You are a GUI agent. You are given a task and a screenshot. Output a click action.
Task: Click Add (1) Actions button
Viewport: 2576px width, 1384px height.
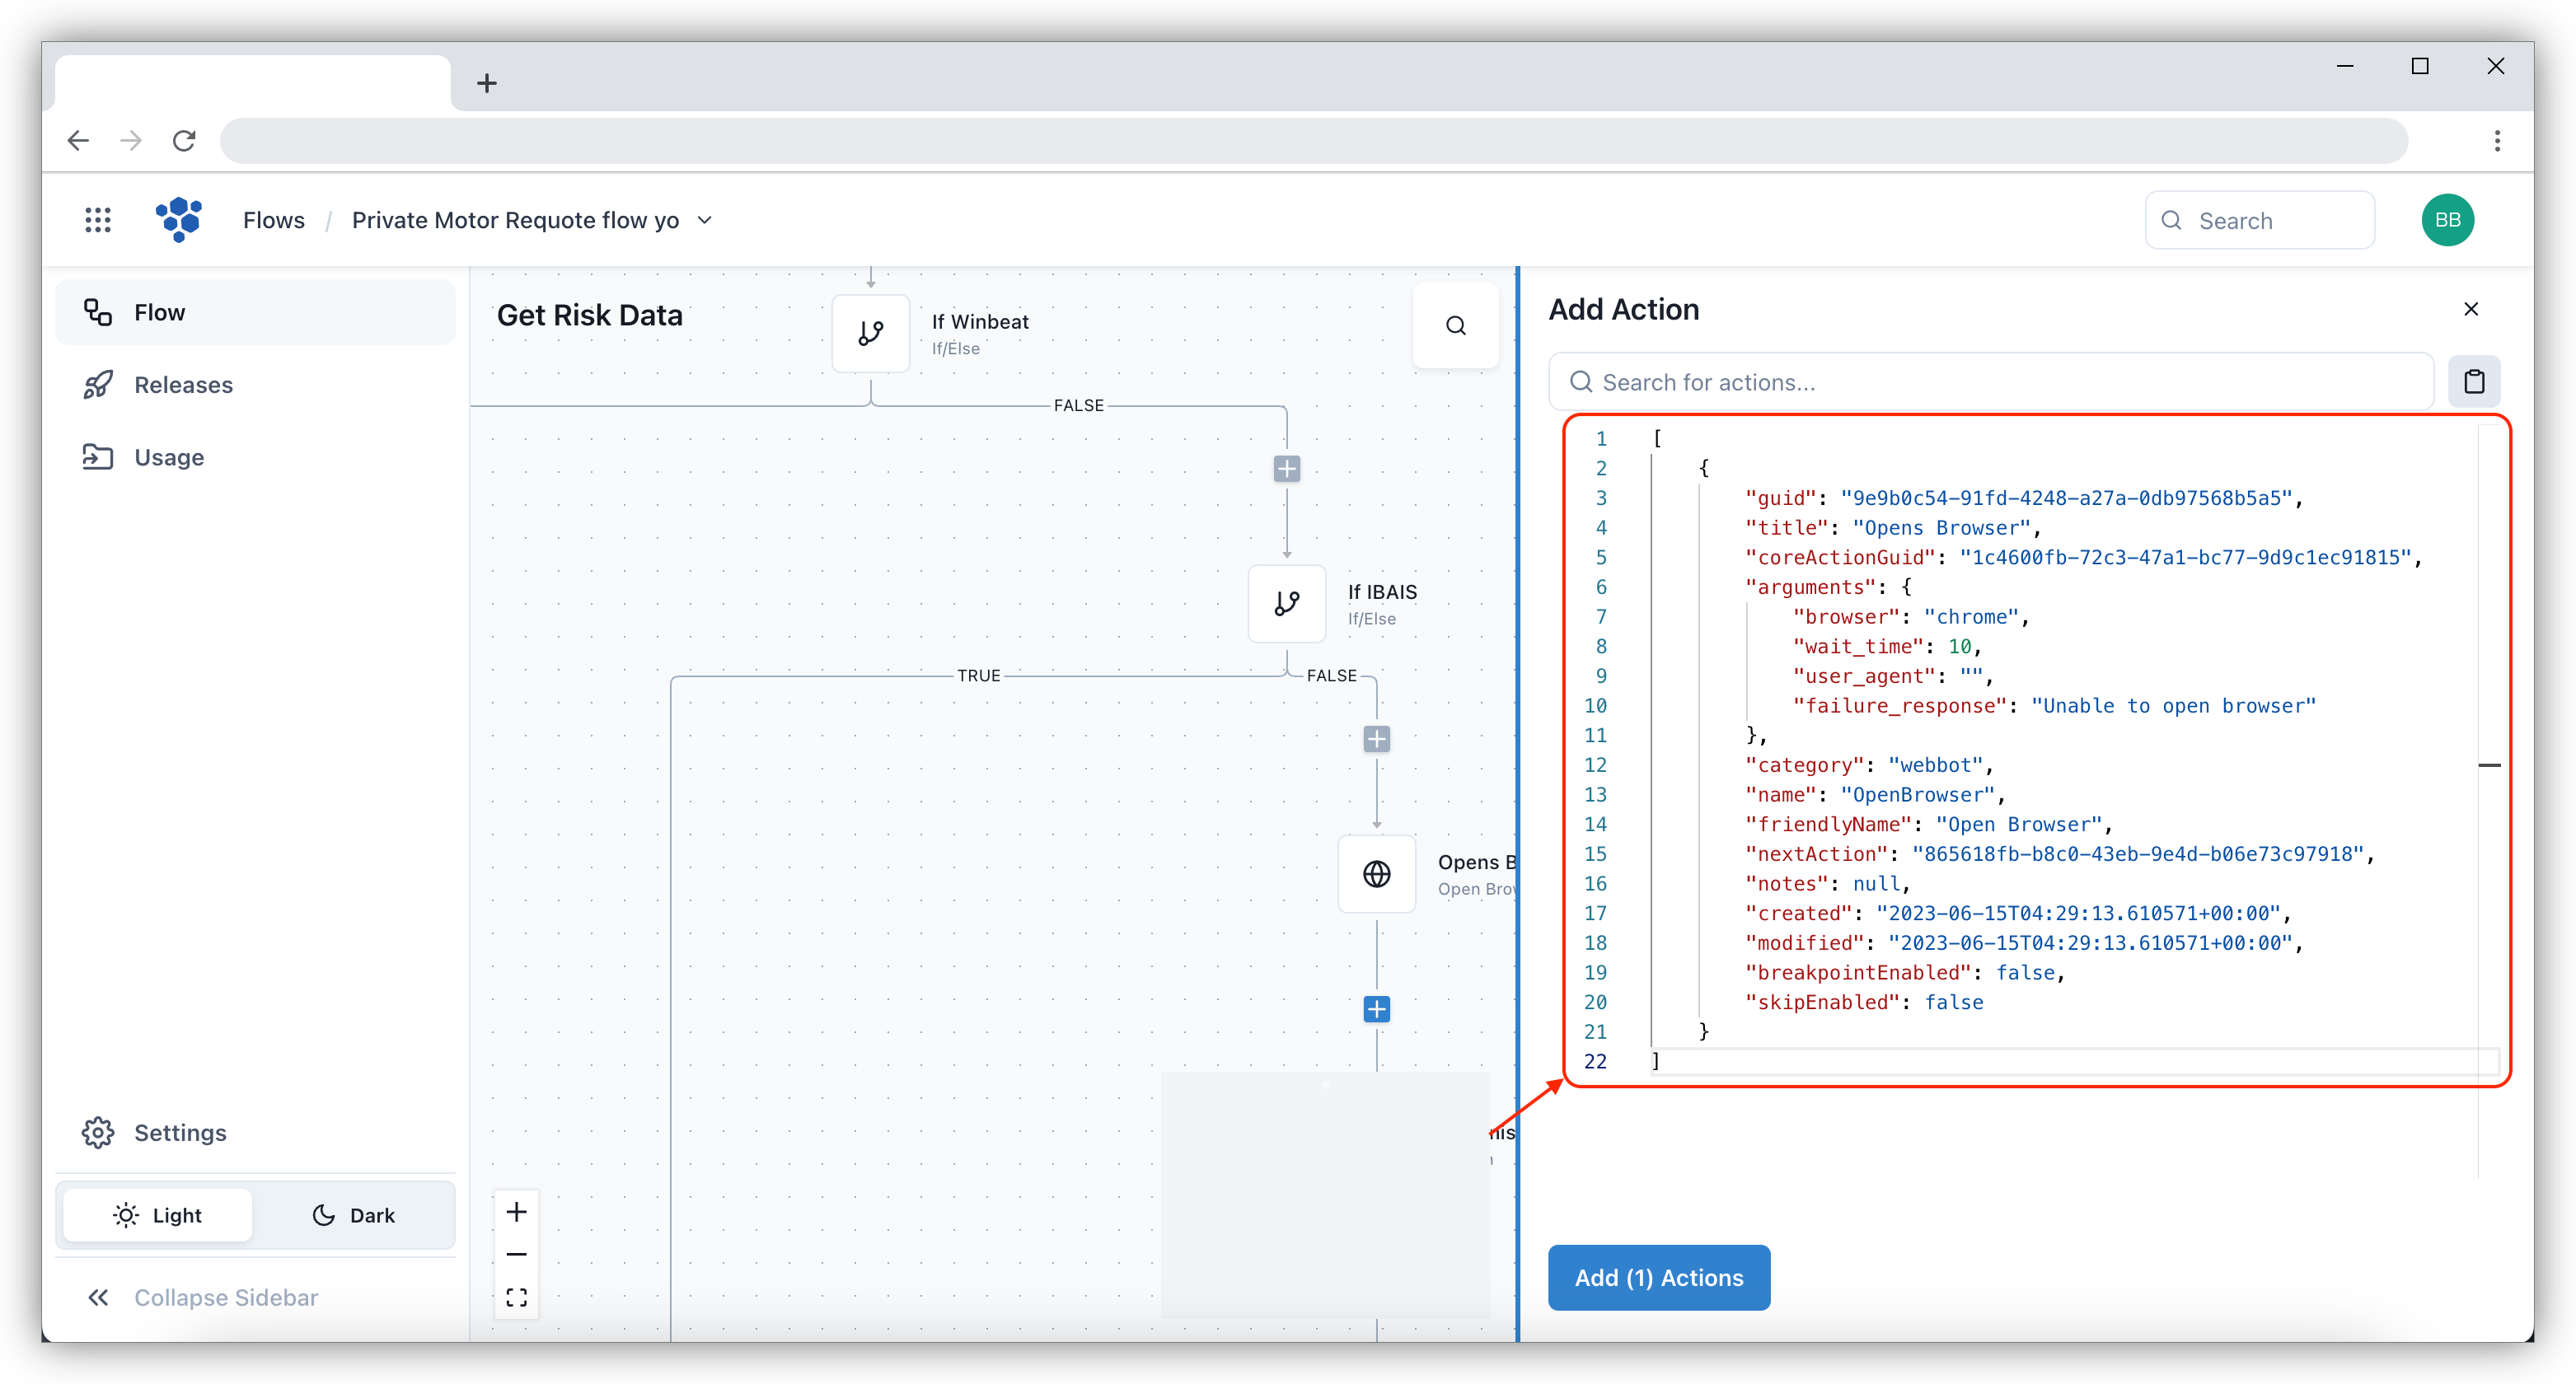pos(1658,1277)
